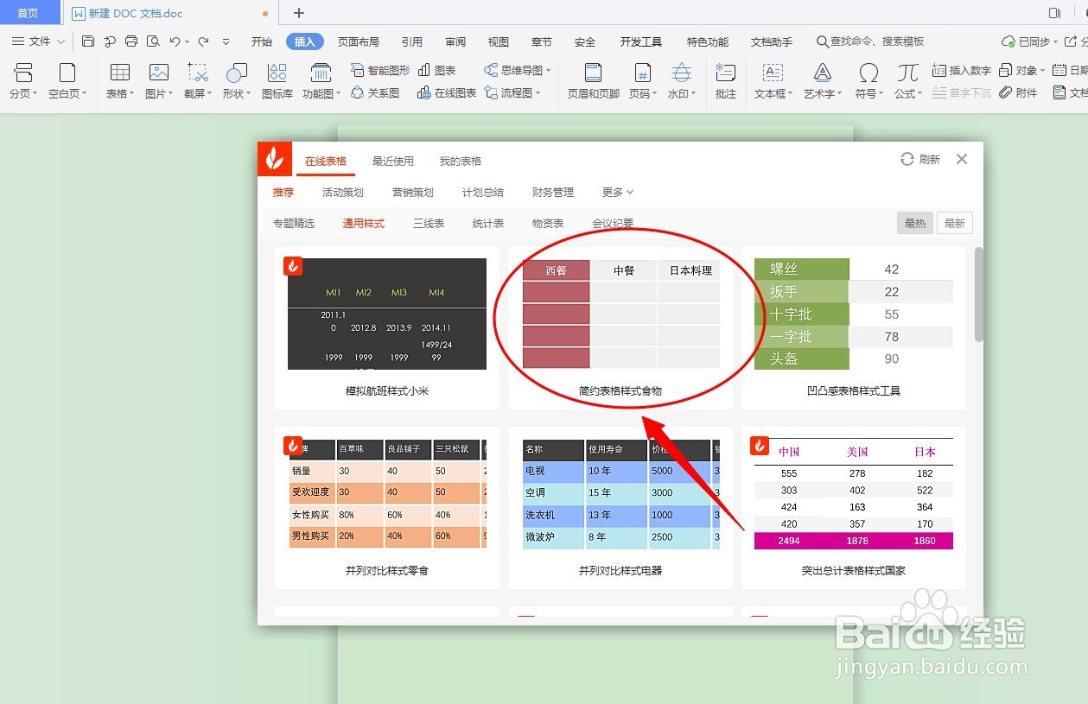Choose the 并列对比样式零食 template thumbnail
This screenshot has width=1088, height=704.
[x=387, y=493]
